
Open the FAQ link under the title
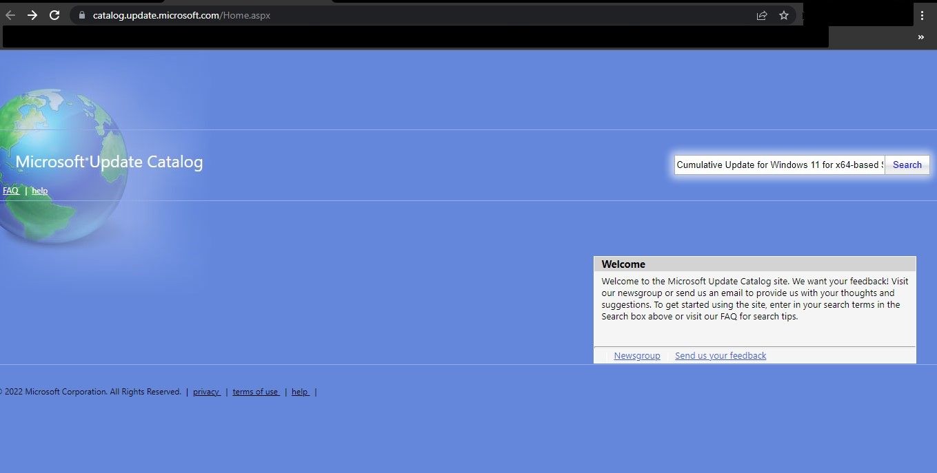coord(11,191)
